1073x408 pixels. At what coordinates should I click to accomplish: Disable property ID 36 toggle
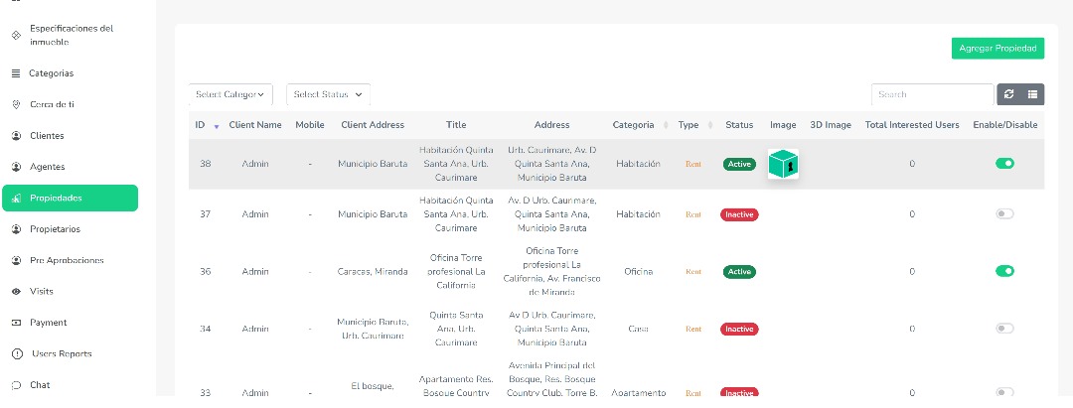(x=1004, y=271)
